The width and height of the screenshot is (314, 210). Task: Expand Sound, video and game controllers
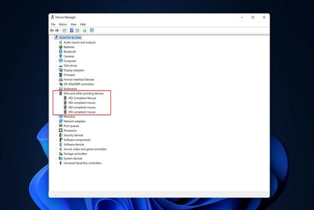pos(56,149)
